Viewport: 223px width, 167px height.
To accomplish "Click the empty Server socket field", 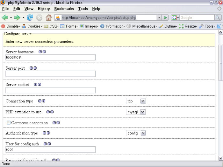I will click(50, 90).
